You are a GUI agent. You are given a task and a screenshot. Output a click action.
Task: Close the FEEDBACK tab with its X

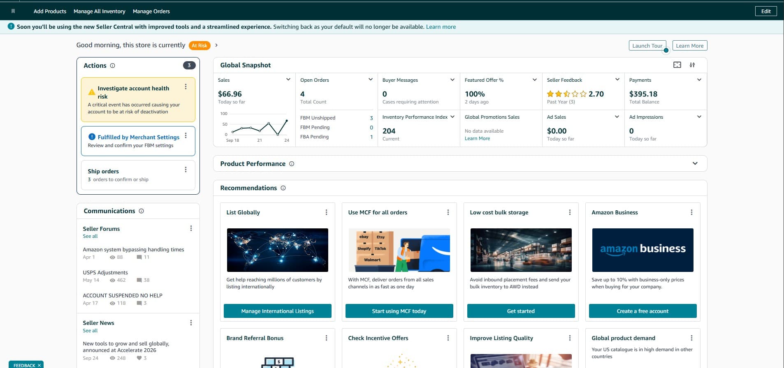(x=39, y=365)
